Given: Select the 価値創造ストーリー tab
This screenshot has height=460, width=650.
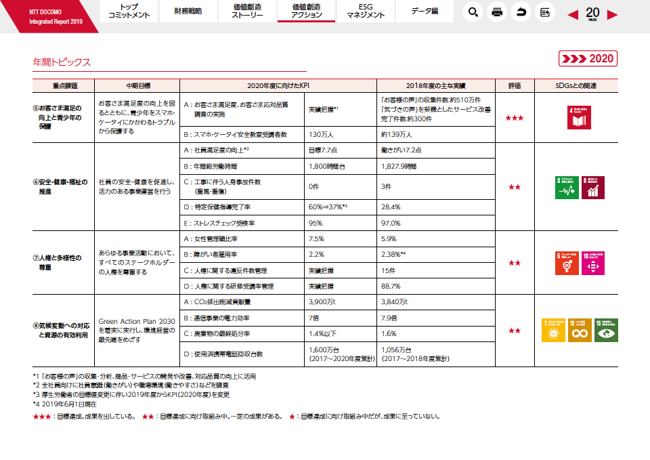Looking at the screenshot, I should tap(247, 11).
